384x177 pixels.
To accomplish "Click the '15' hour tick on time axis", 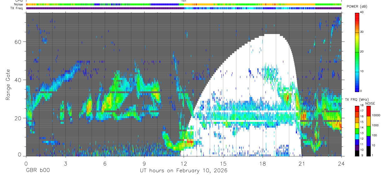I will tap(223, 163).
